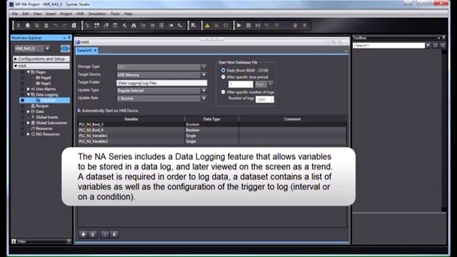
Task: Click the Undo arrow in the toolbar
Action: tap(56, 26)
